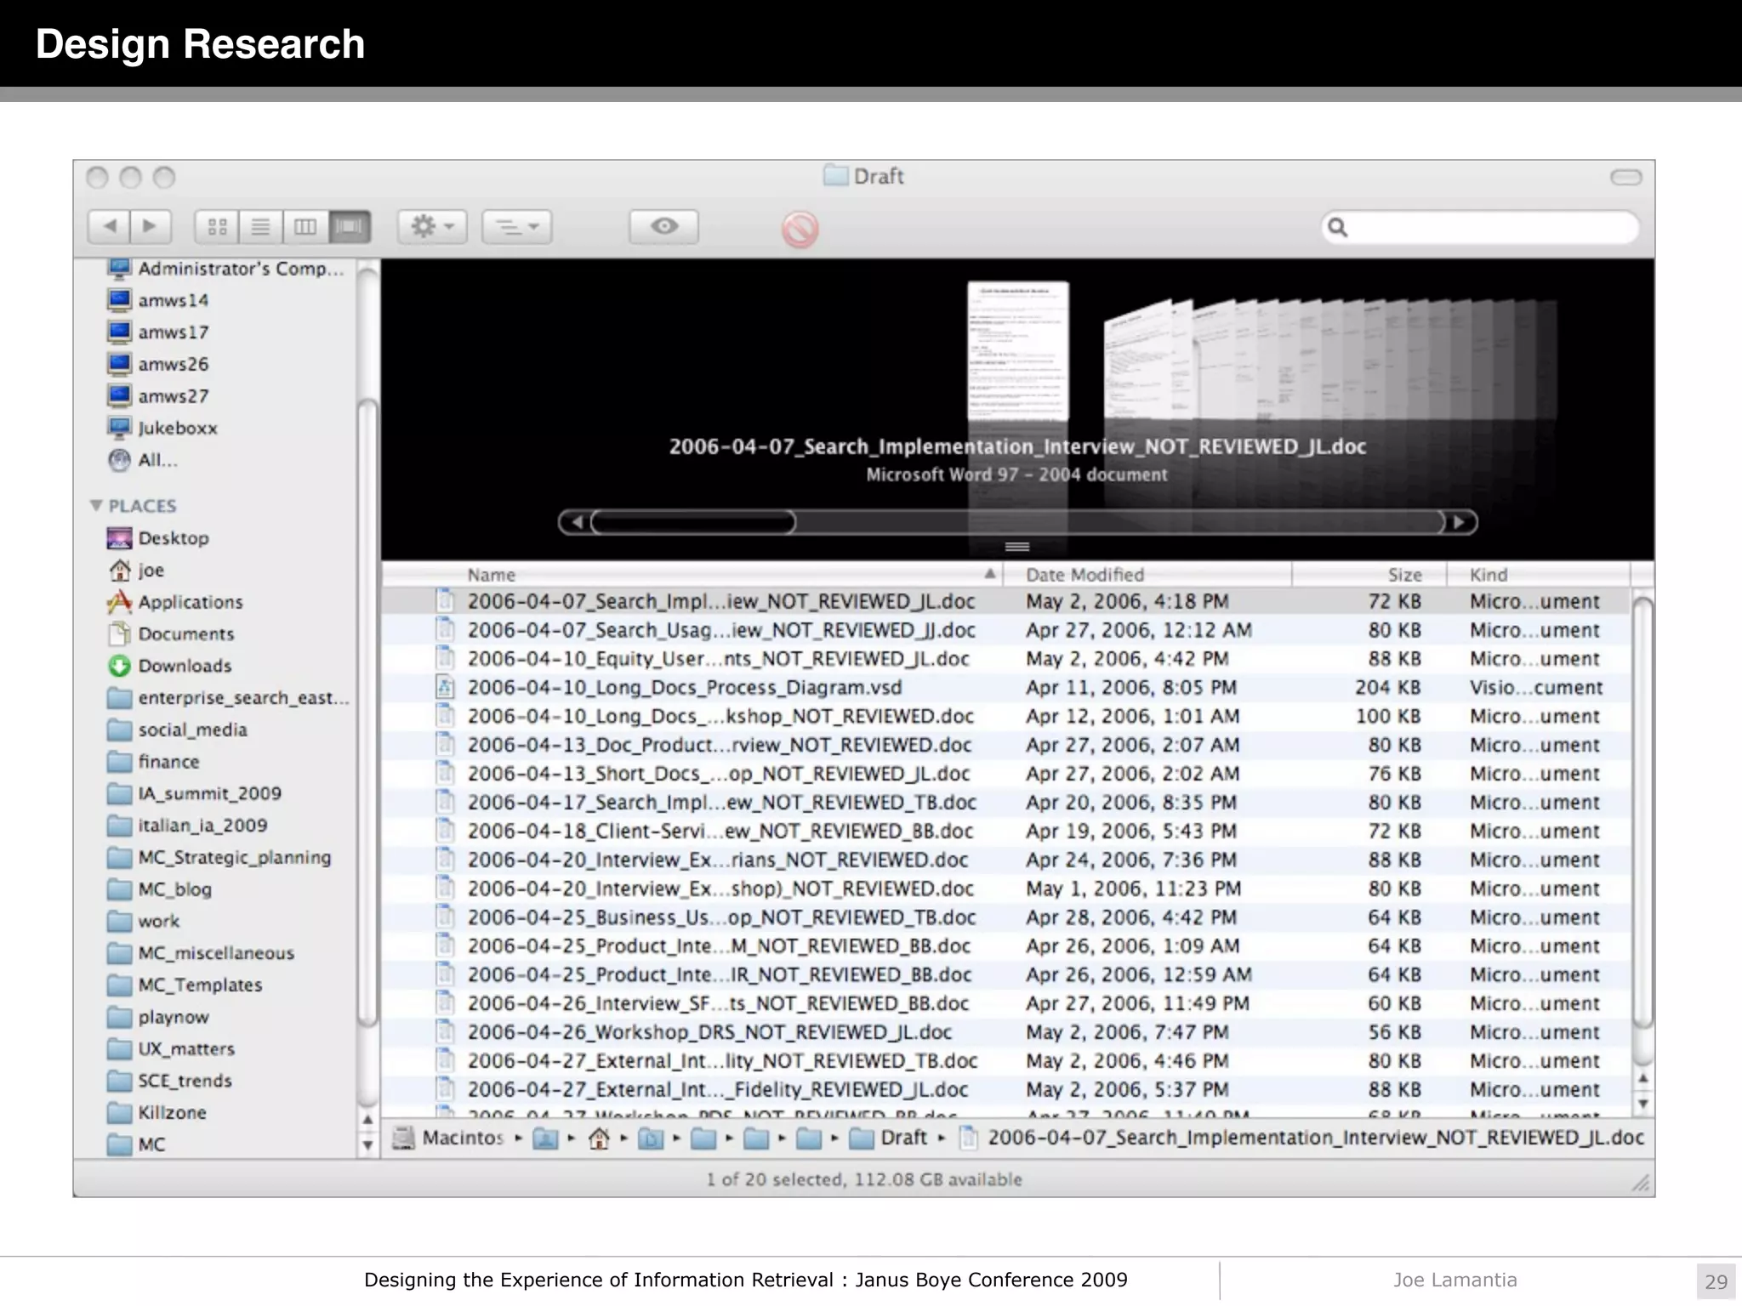Open the Action gear menu
Image resolution: width=1742 pixels, height=1306 pixels.
point(432,227)
